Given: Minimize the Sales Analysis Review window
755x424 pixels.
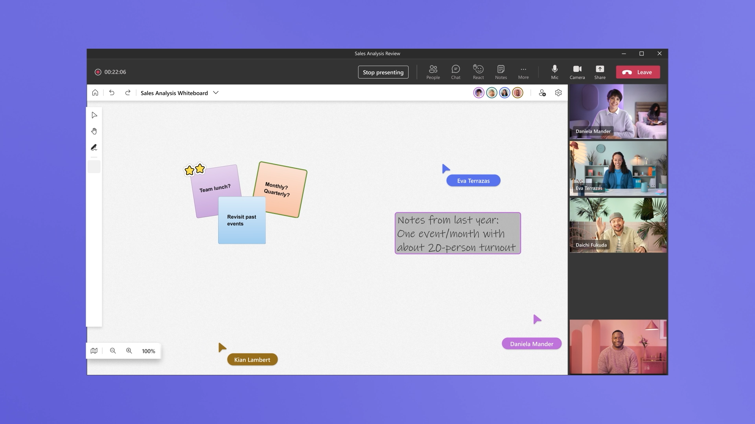Looking at the screenshot, I should [624, 53].
